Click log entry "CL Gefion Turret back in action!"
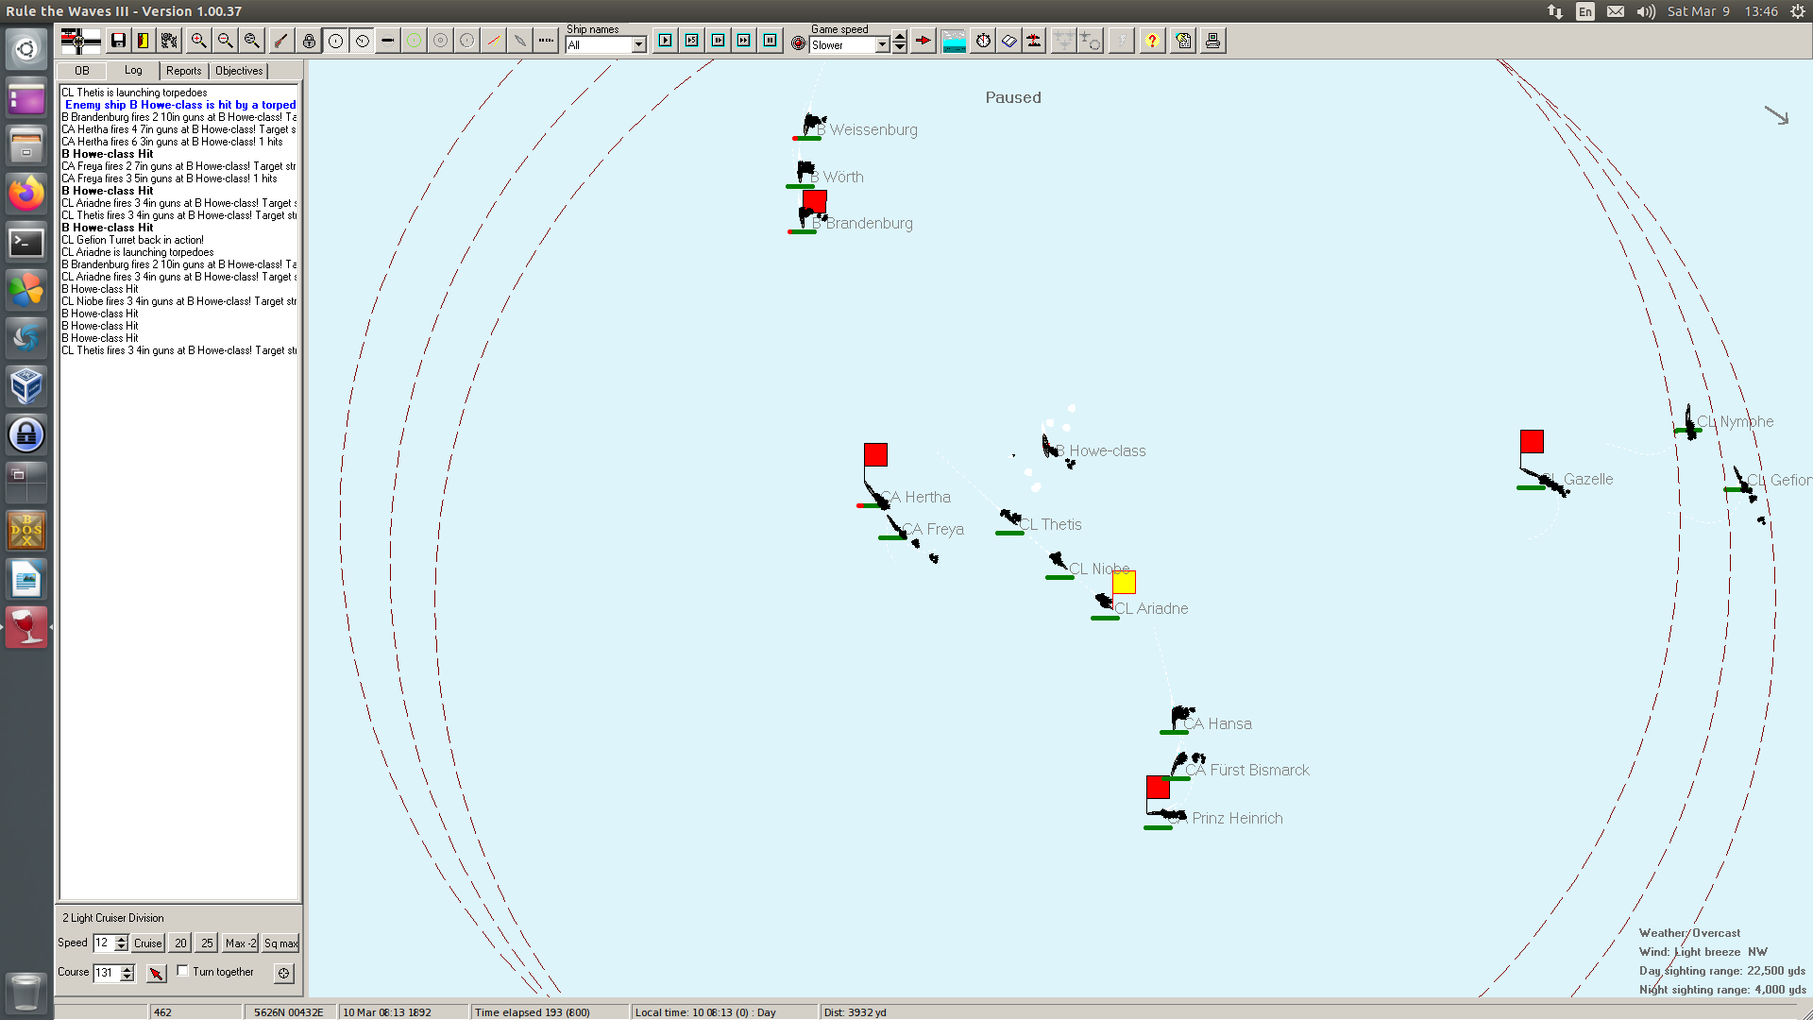The image size is (1813, 1020). pyautogui.click(x=132, y=240)
